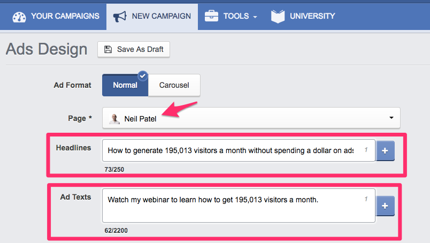Expand the Tools menu caret
430x243 pixels.
[x=255, y=17]
